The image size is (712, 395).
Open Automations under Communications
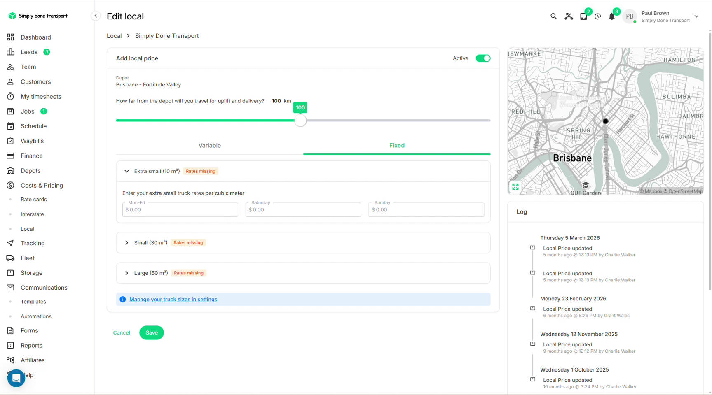(36, 316)
